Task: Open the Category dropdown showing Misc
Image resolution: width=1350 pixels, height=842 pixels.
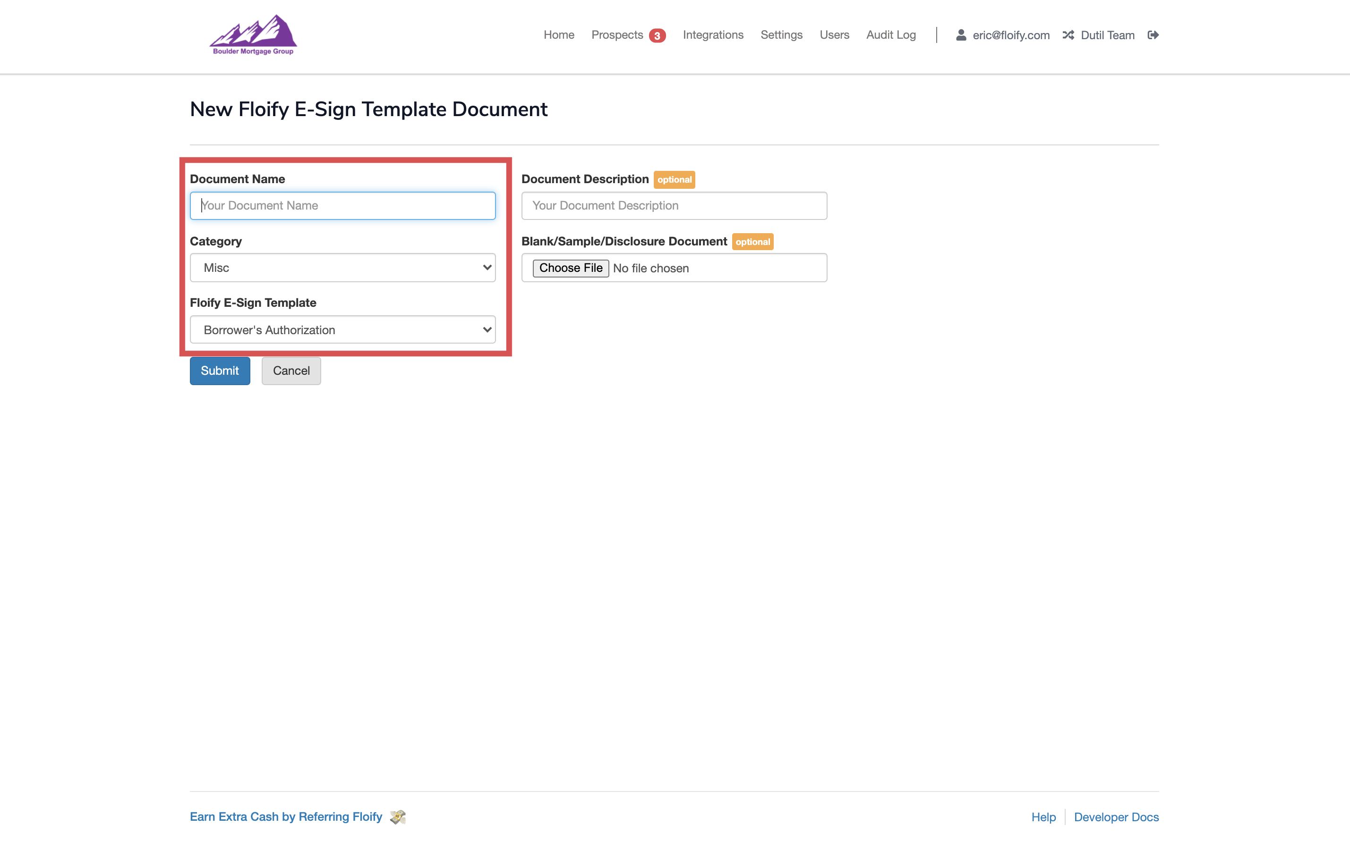Action: point(342,268)
